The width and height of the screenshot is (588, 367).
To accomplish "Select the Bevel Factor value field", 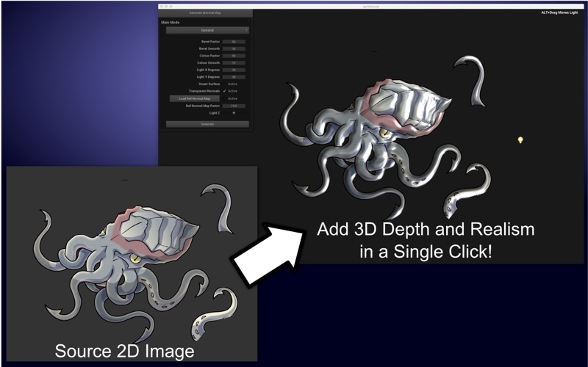I will click(234, 42).
